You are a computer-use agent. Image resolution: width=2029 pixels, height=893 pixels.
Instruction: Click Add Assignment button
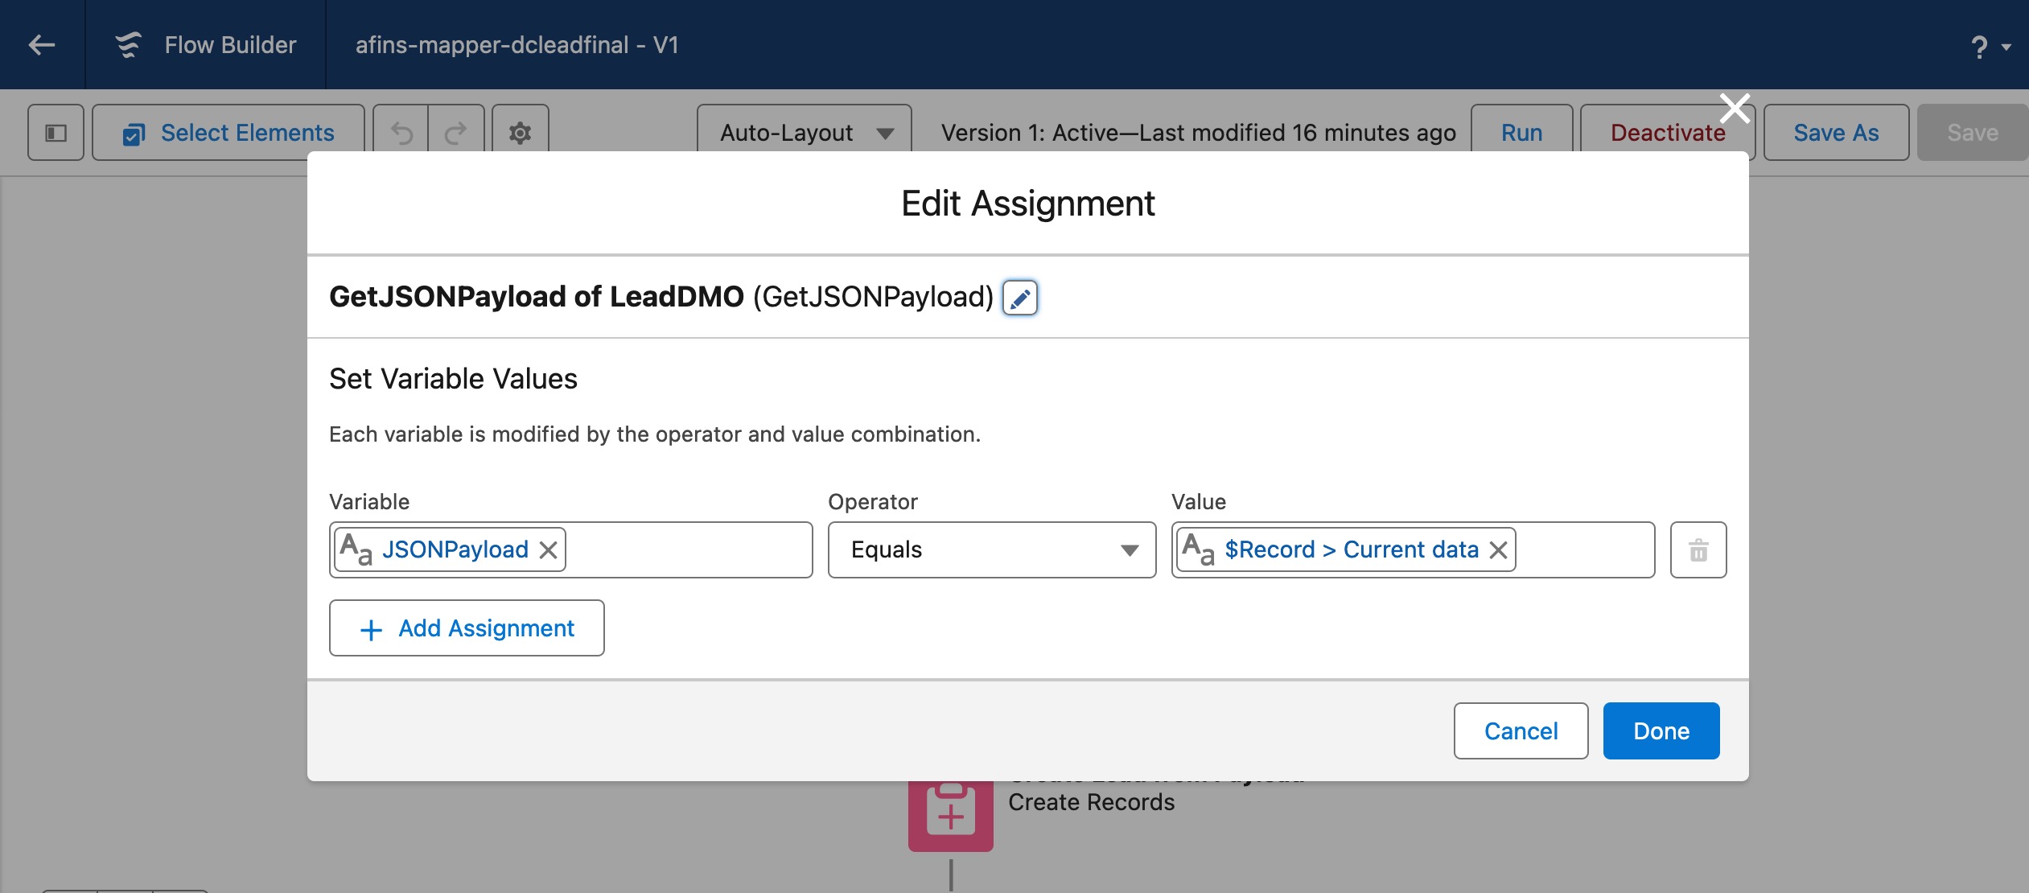pos(467,628)
